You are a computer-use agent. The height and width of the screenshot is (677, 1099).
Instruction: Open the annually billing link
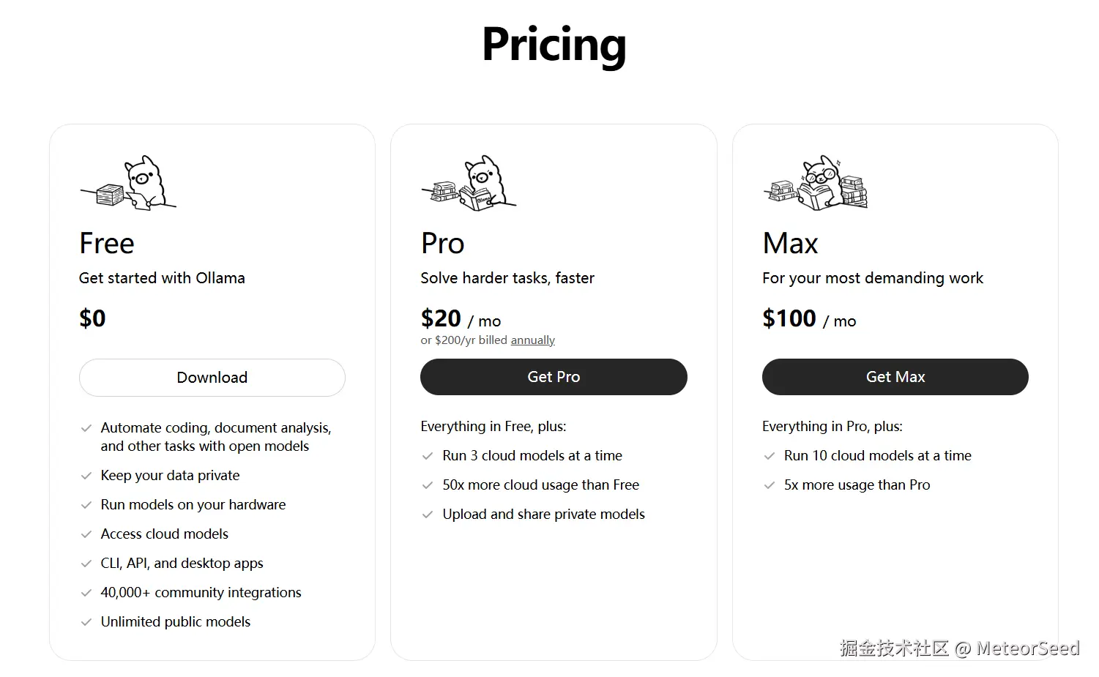tap(532, 340)
